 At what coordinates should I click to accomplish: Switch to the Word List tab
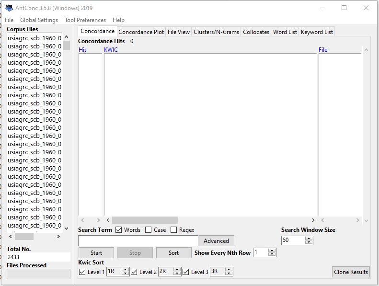tap(285, 32)
